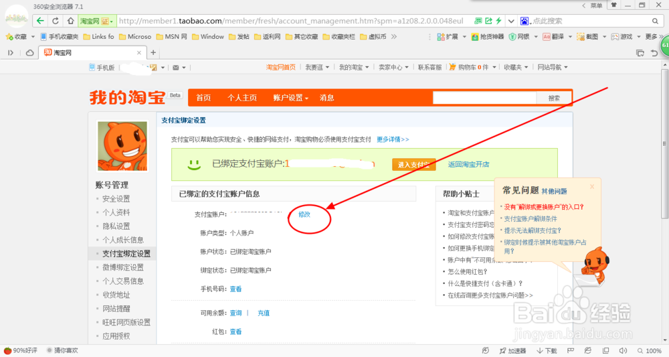Click the search magnifier icon

pyautogui.click(x=655, y=21)
